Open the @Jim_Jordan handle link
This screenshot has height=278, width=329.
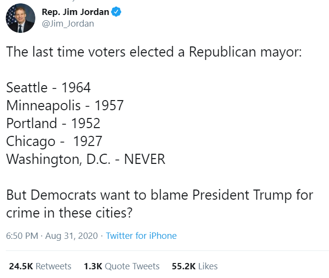coord(68,24)
